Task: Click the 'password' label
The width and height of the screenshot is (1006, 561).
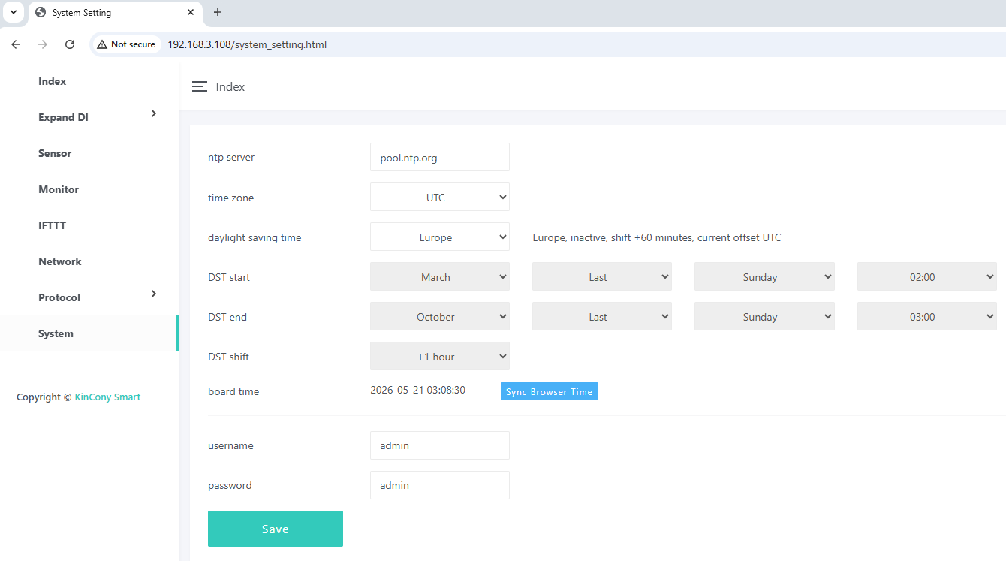Action: [x=230, y=485]
